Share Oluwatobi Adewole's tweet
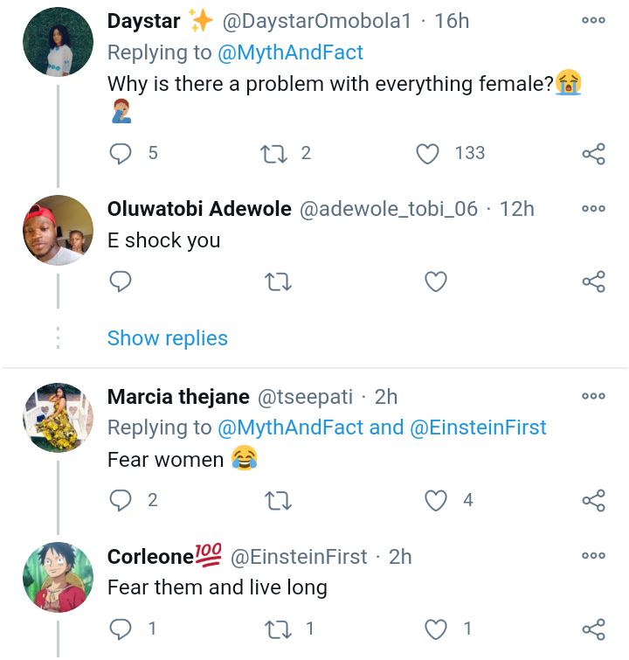629x660 pixels. pos(594,281)
